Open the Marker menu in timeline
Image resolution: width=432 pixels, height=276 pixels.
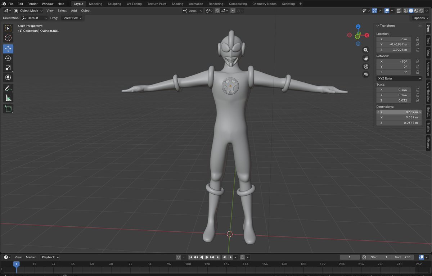tap(31, 257)
